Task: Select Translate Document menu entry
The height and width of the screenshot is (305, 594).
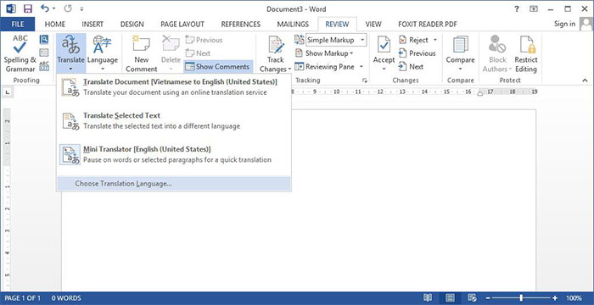Action: click(x=174, y=87)
